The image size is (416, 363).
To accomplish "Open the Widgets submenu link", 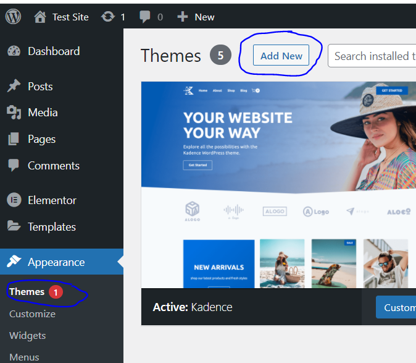I will pos(28,336).
